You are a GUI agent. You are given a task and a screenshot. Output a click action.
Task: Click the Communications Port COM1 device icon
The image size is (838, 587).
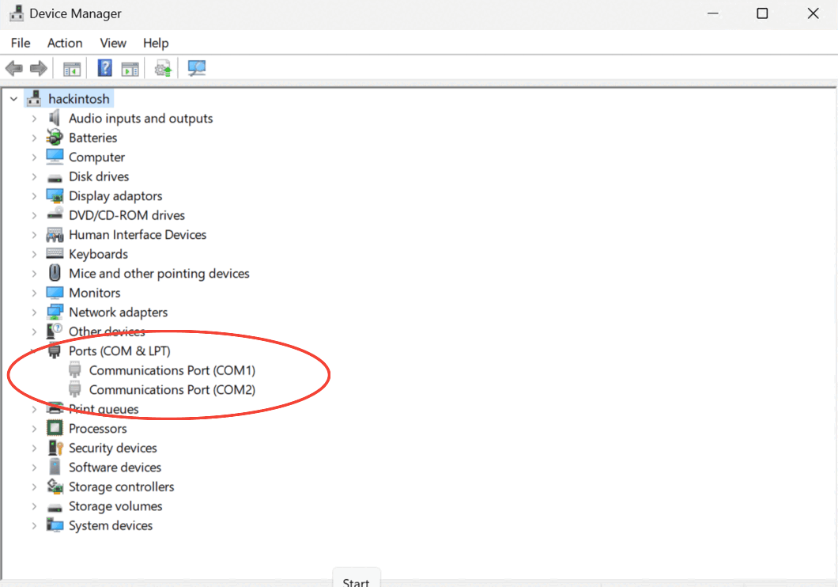[75, 369]
